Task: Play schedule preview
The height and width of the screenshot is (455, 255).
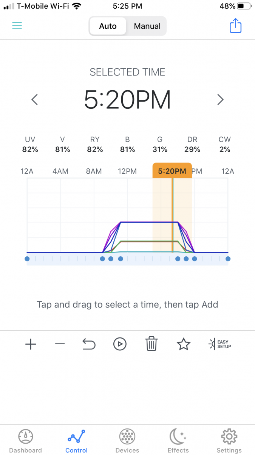Action: 120,344
